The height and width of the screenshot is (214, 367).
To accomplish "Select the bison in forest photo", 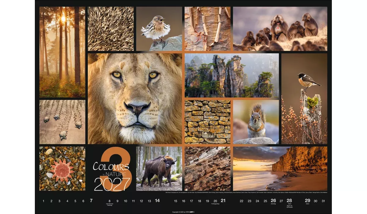I will (x=159, y=168).
